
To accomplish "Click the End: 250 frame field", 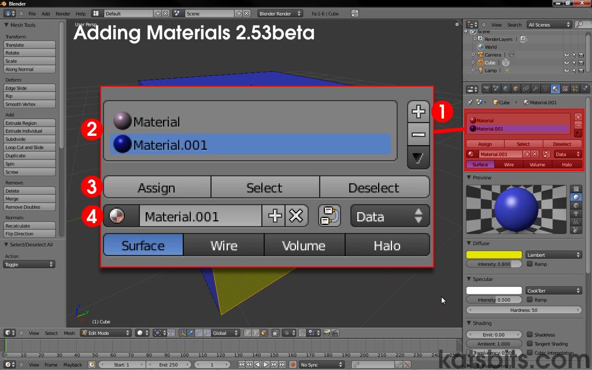I will click(x=168, y=365).
